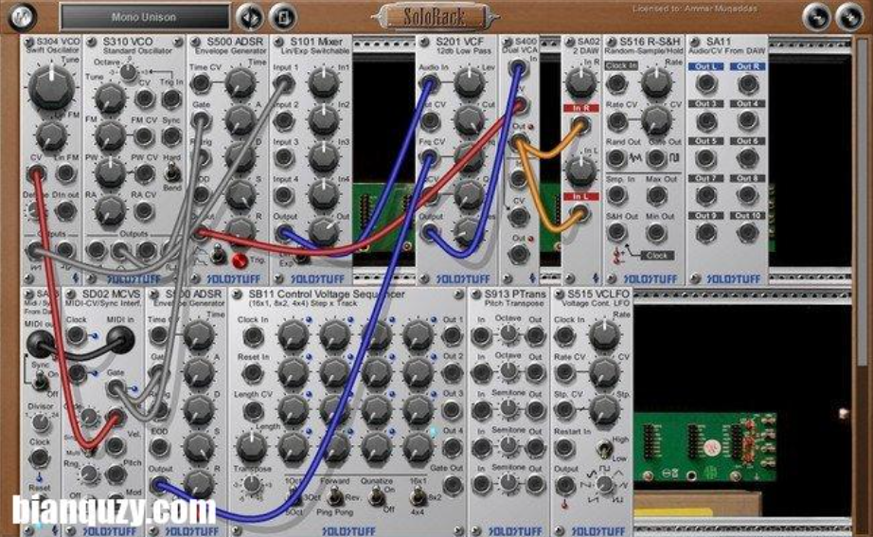Flip the Forward/Rev/Ping Pong switch
The image size is (873, 537).
334,495
